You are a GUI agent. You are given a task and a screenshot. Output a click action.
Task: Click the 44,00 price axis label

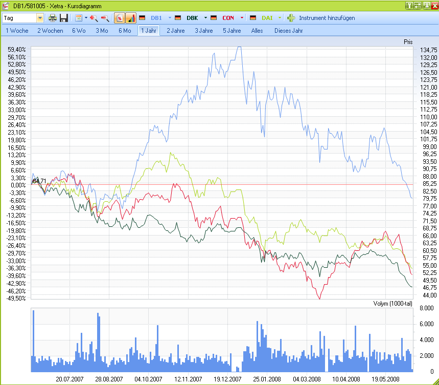(430, 295)
